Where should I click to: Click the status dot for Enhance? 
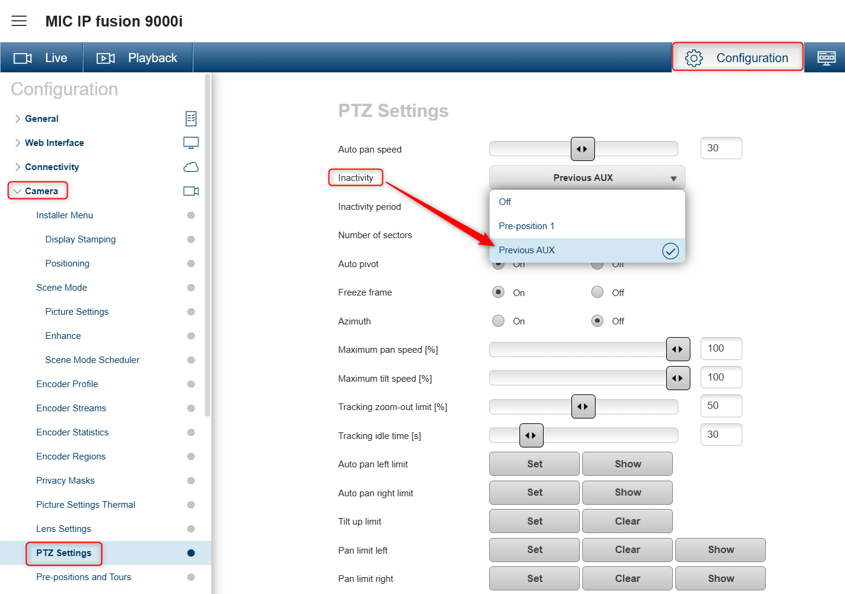(191, 336)
